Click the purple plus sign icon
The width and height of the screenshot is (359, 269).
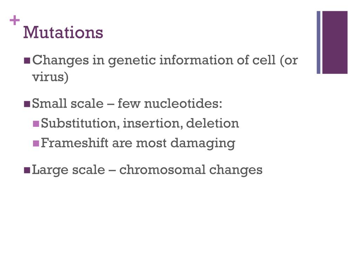pos(15,20)
